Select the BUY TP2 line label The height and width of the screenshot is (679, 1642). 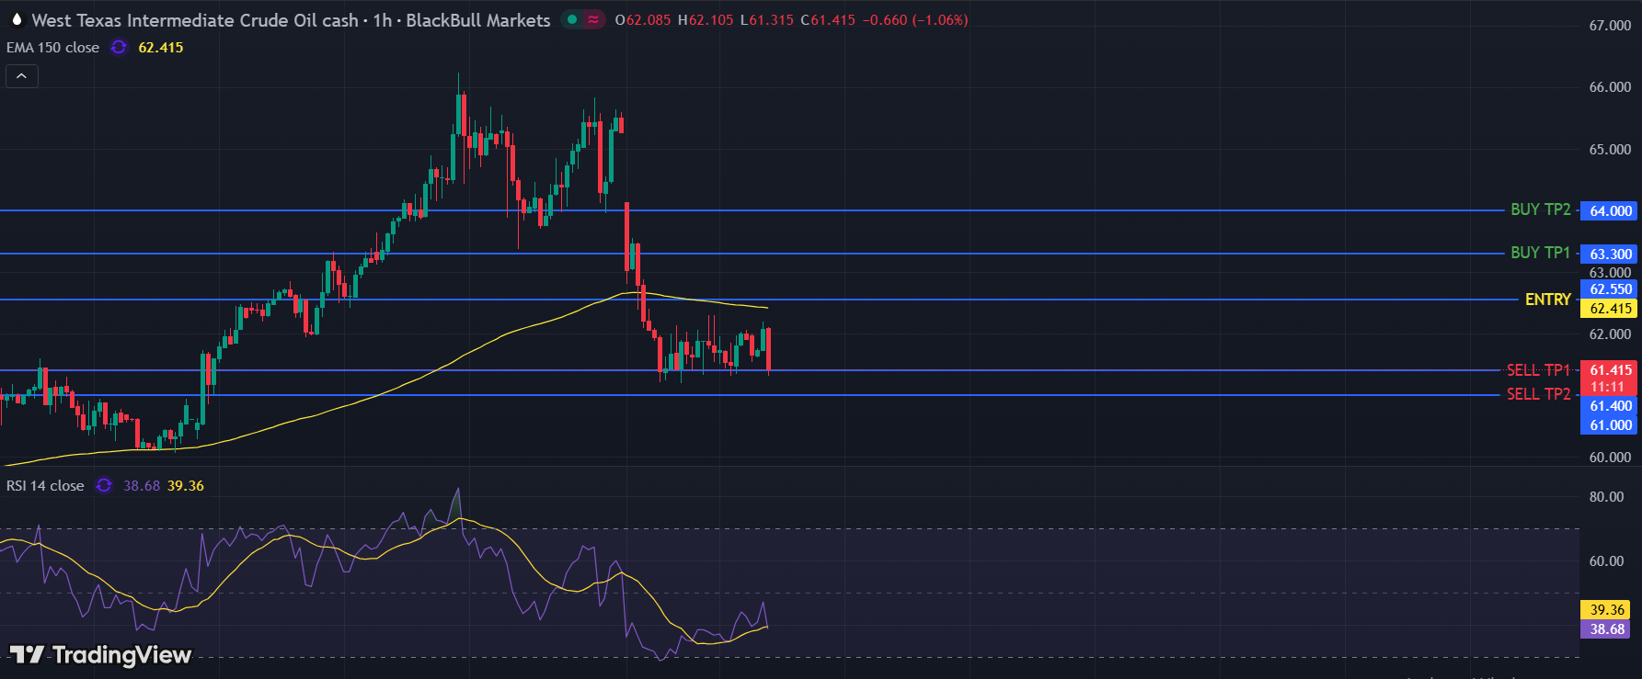[1540, 209]
